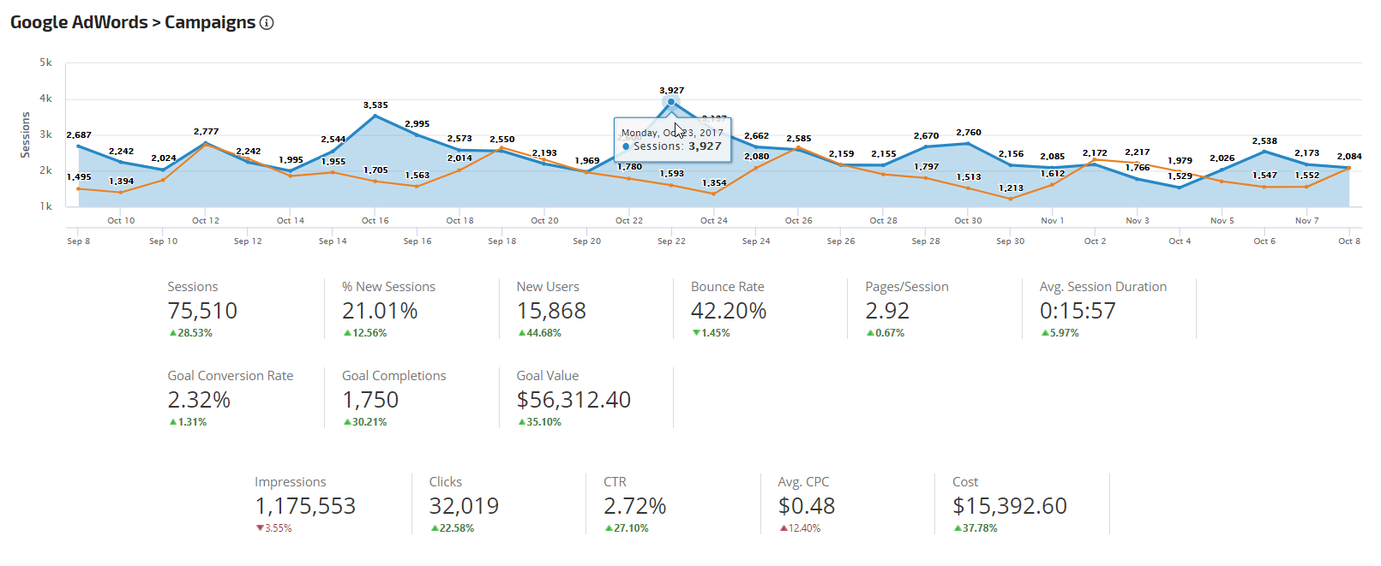Click the 1,213 orange line data label

pyautogui.click(x=1011, y=188)
